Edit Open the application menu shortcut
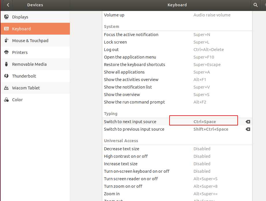 pyautogui.click(x=177, y=57)
